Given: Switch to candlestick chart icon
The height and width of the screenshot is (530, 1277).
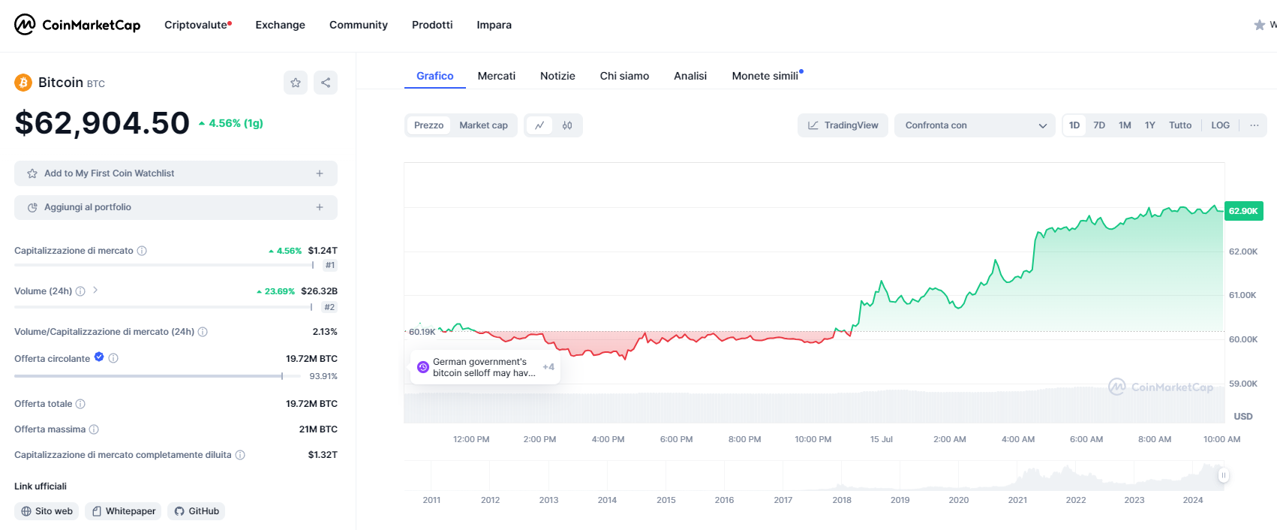Looking at the screenshot, I should point(567,125).
